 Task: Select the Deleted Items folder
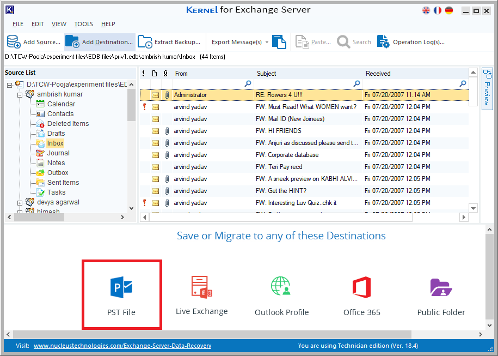[x=68, y=124]
